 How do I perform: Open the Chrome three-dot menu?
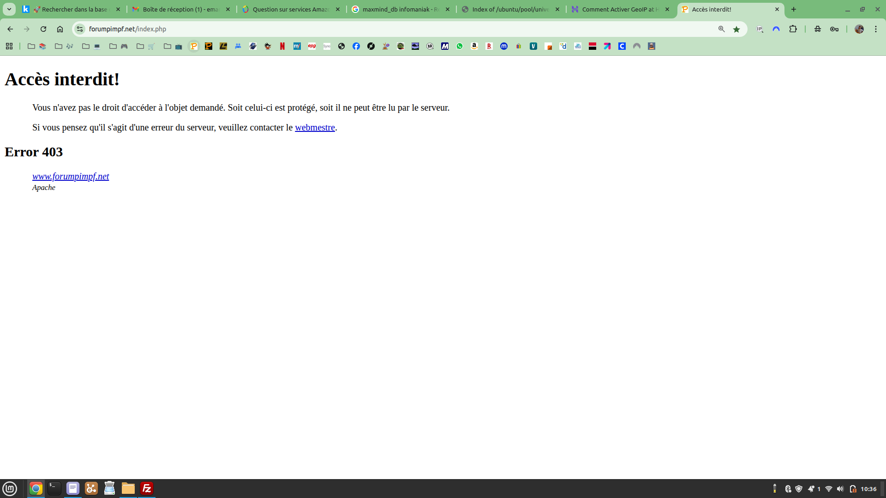click(876, 29)
